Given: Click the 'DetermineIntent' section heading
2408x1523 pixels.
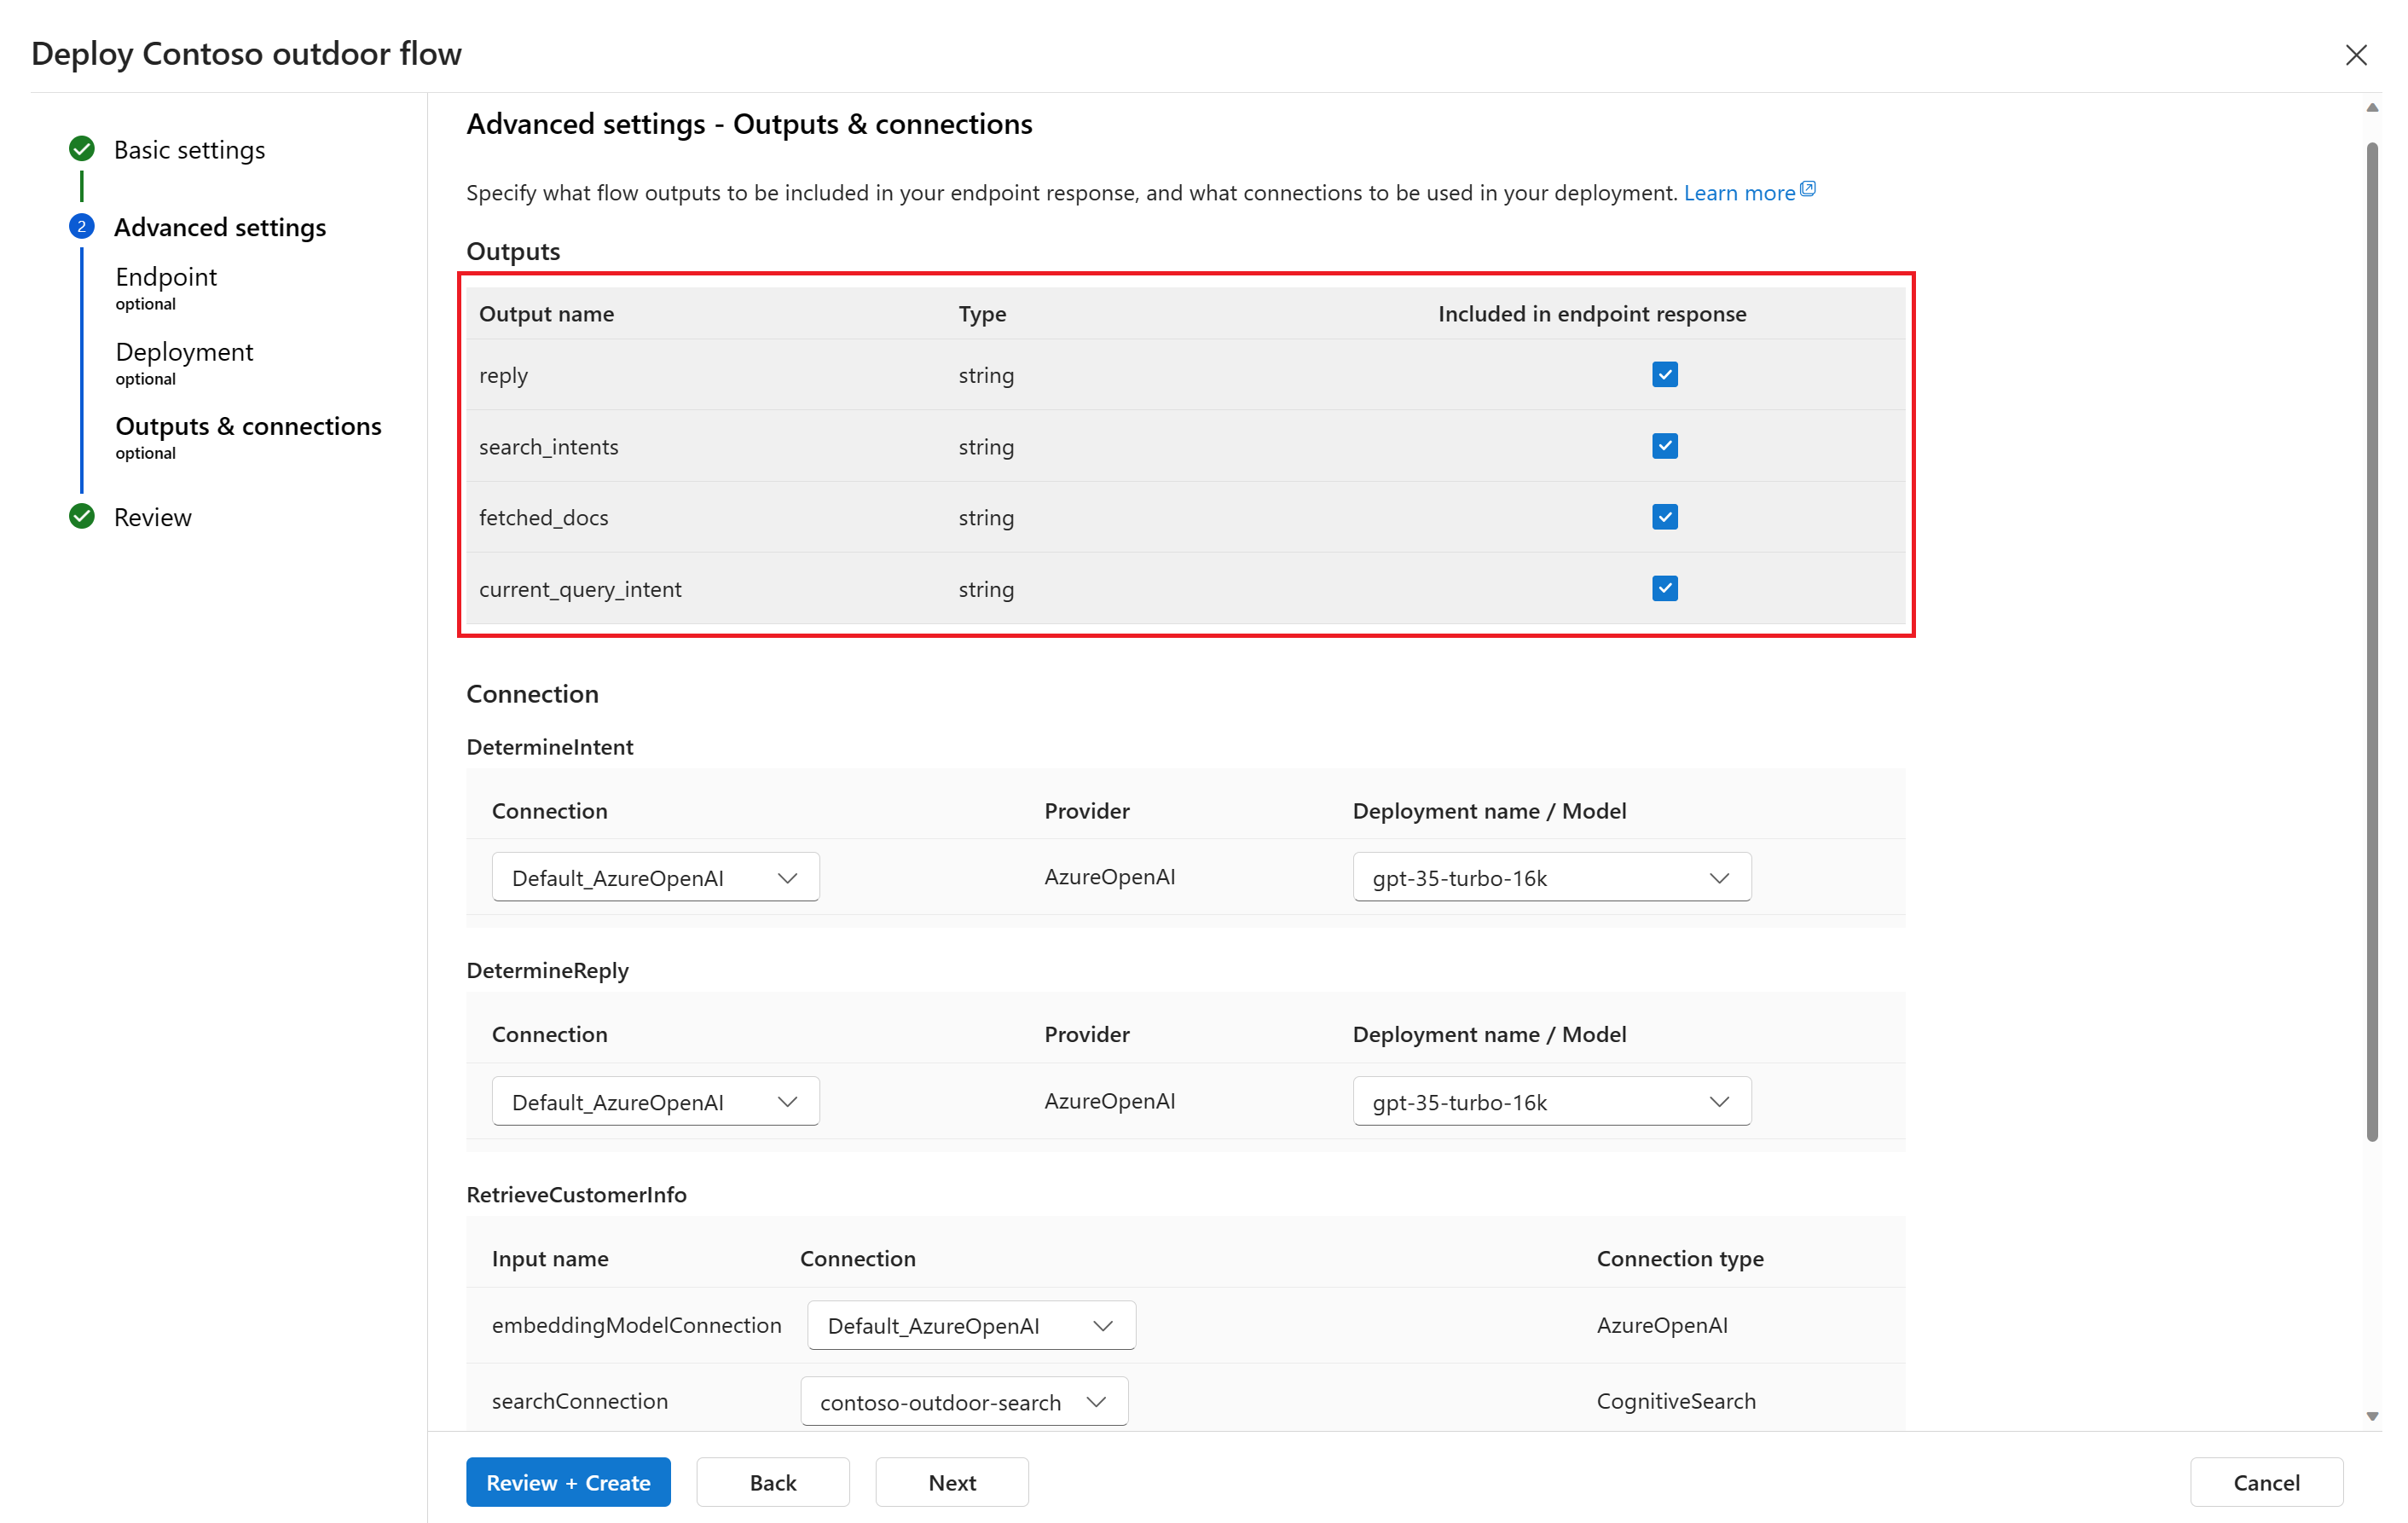Looking at the screenshot, I should (x=549, y=747).
